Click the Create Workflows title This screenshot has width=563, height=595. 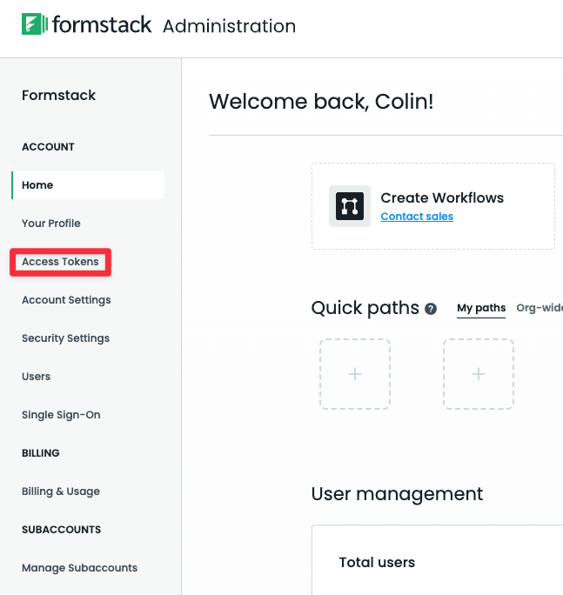pos(442,197)
